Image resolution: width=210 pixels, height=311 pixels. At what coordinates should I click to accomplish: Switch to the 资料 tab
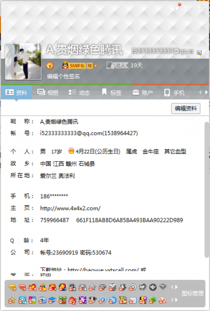[17, 92]
